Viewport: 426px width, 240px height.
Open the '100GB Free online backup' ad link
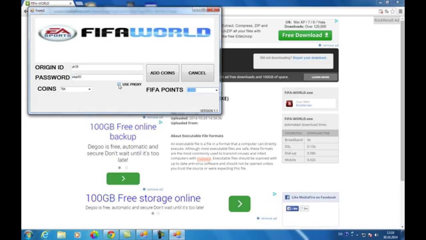coord(123,132)
